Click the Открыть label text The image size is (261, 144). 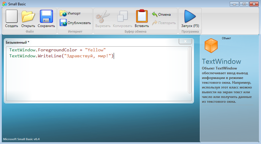pos(28,26)
